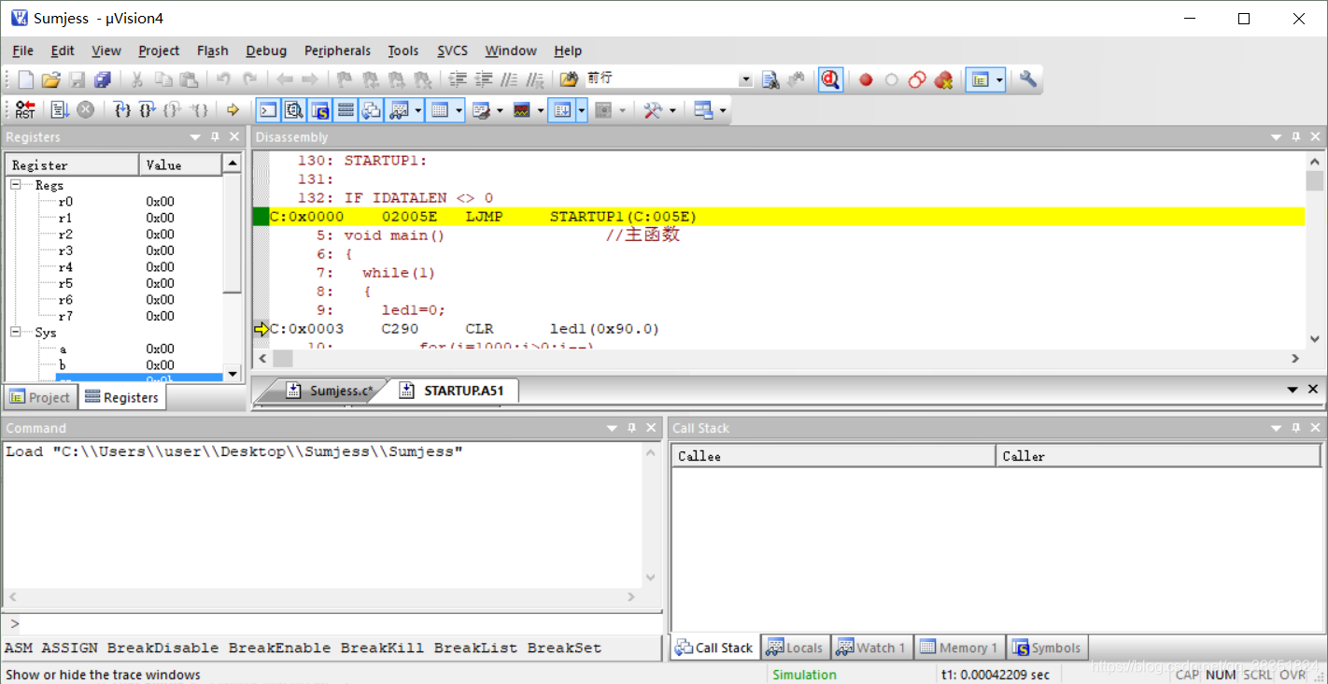Image resolution: width=1328 pixels, height=684 pixels.
Task: Open the Toolbox dropdown arrow
Action: click(x=671, y=110)
